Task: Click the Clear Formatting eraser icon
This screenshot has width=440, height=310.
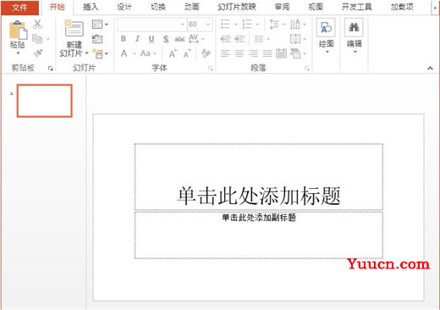Action: pyautogui.click(x=206, y=53)
